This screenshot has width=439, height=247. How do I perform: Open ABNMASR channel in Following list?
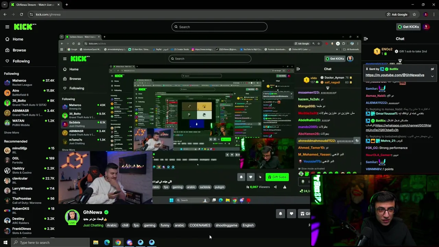[29, 113]
